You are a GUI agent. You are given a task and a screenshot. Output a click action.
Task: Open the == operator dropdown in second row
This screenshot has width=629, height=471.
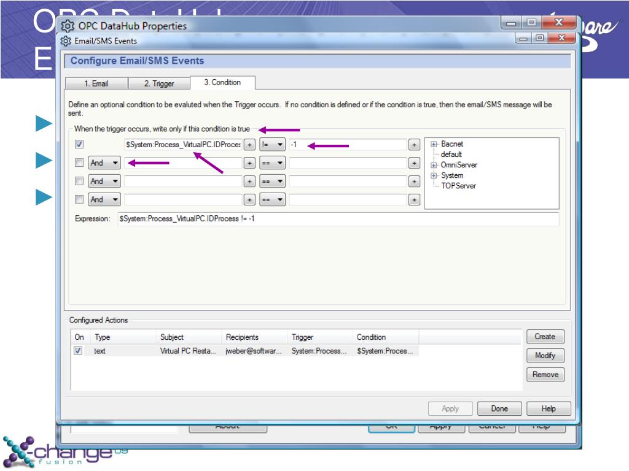pyautogui.click(x=272, y=163)
